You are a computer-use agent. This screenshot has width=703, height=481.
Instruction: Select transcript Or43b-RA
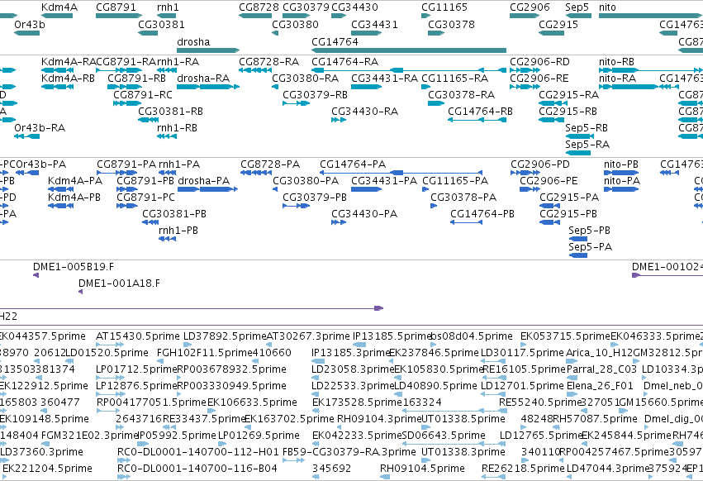tap(27, 136)
